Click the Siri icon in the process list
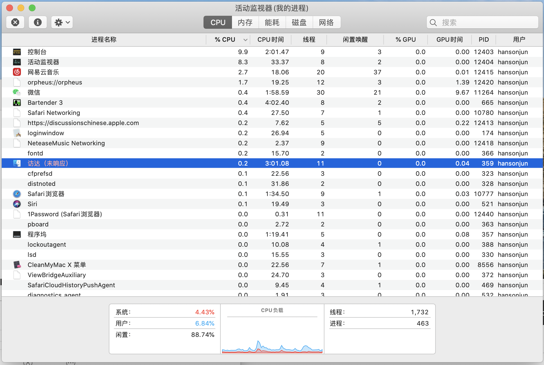Viewport: 544px width, 365px height. (17, 204)
